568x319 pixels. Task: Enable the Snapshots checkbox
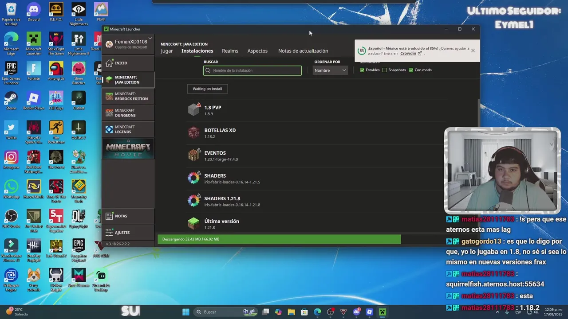point(384,70)
